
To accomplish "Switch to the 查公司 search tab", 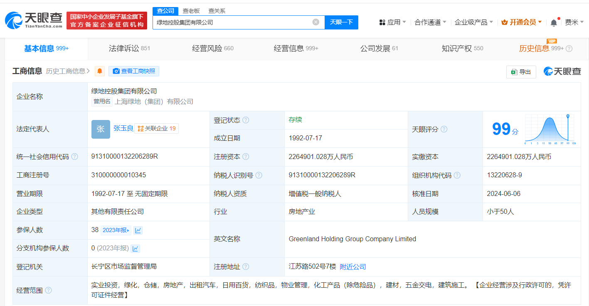I will pyautogui.click(x=165, y=11).
